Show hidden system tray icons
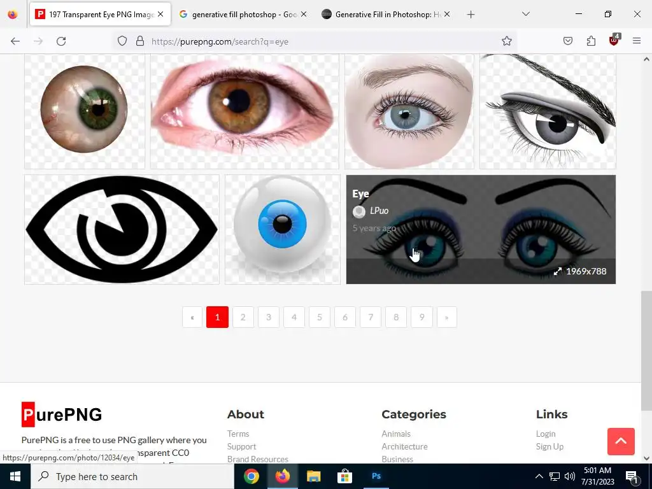Image resolution: width=652 pixels, height=489 pixels. click(x=539, y=476)
